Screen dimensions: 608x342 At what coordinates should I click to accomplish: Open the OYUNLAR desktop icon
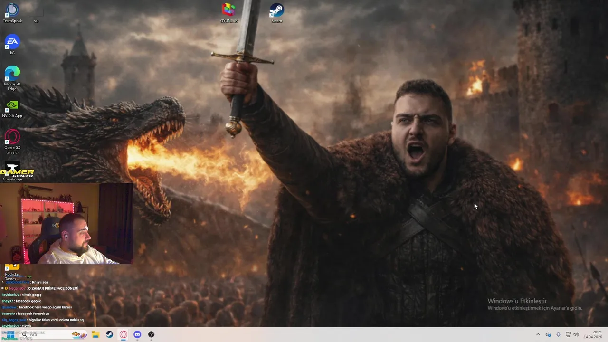click(x=228, y=13)
